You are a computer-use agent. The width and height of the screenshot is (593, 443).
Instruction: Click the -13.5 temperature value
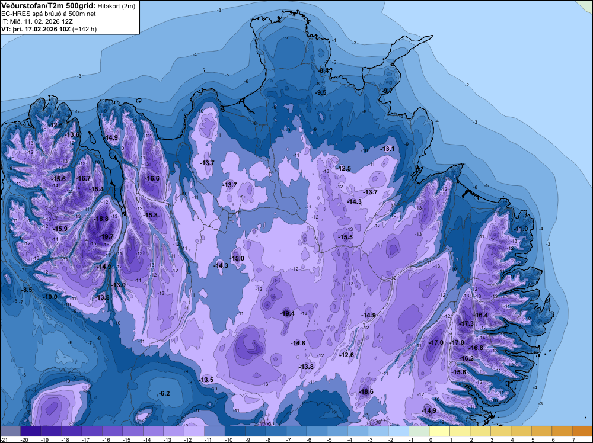tap(206, 380)
